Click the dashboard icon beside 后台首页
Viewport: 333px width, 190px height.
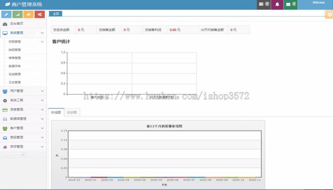(5, 24)
